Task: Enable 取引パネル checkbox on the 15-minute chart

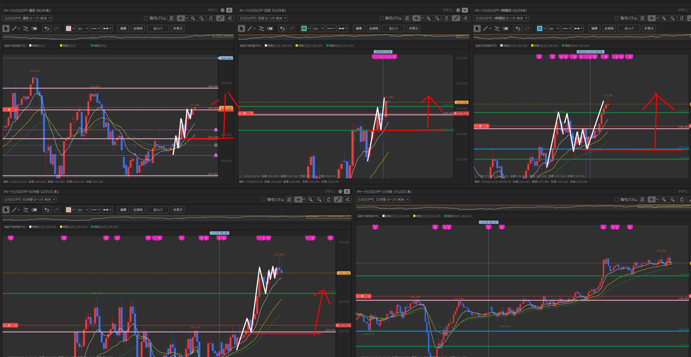Action: click(617, 199)
